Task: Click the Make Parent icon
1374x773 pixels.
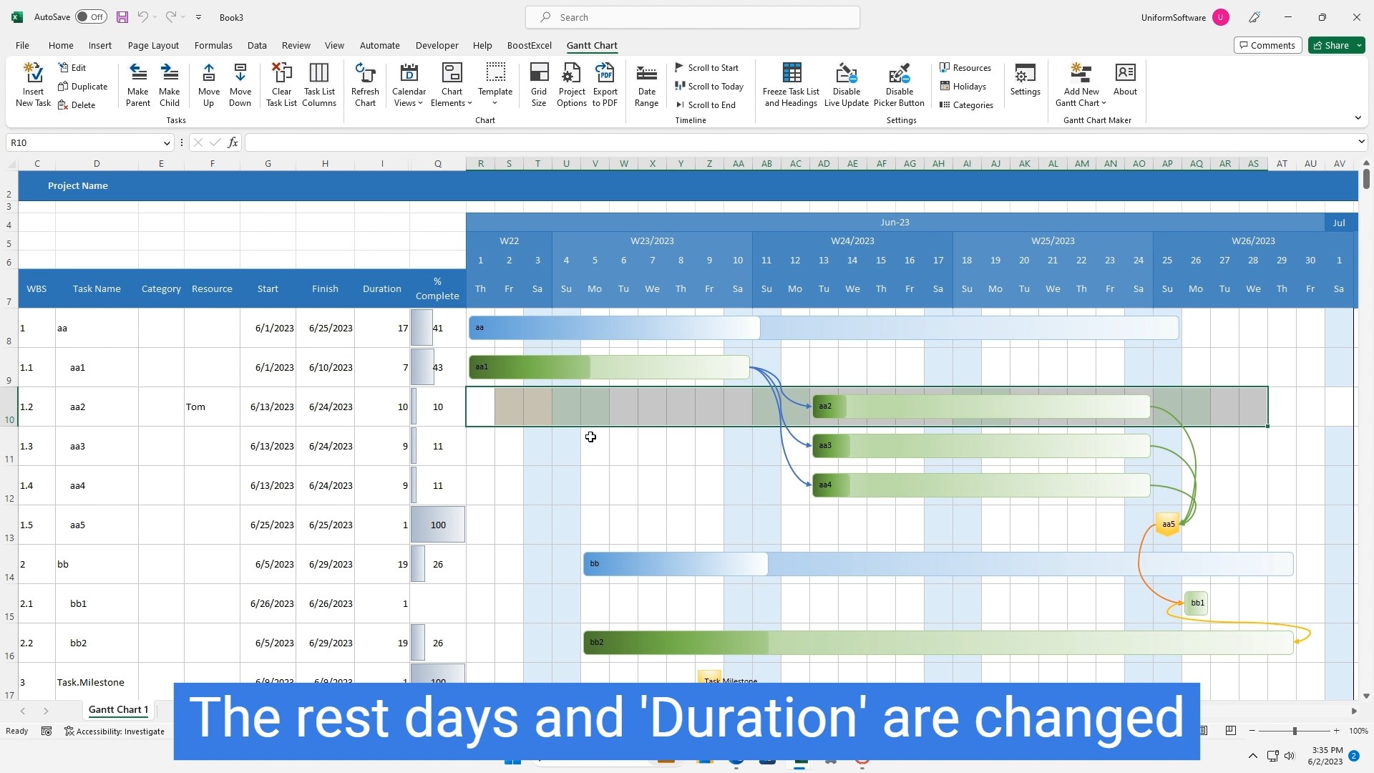Action: pos(137,74)
